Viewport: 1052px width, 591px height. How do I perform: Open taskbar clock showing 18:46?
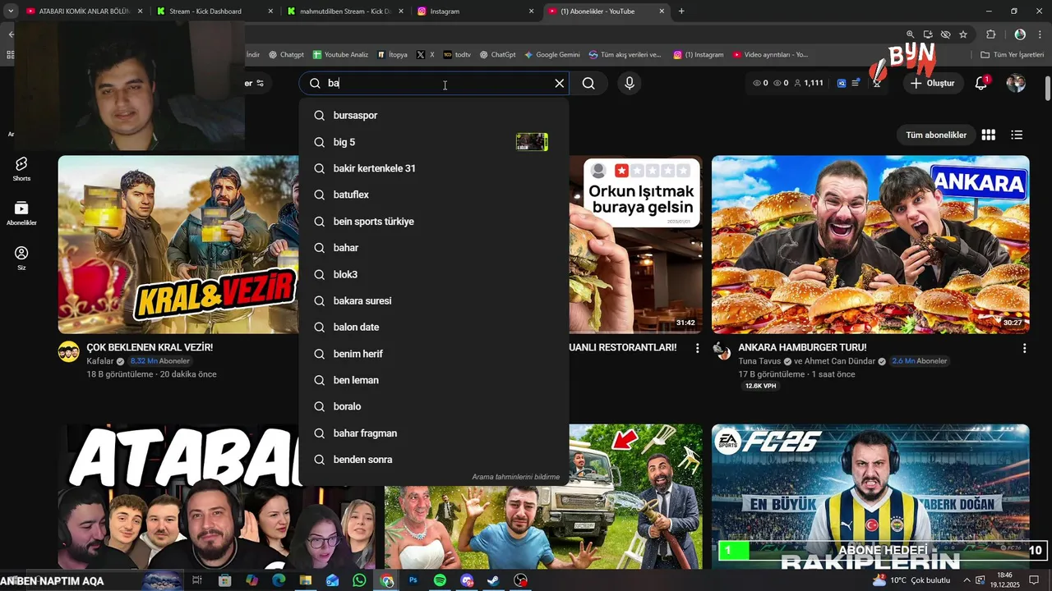tap(1004, 580)
